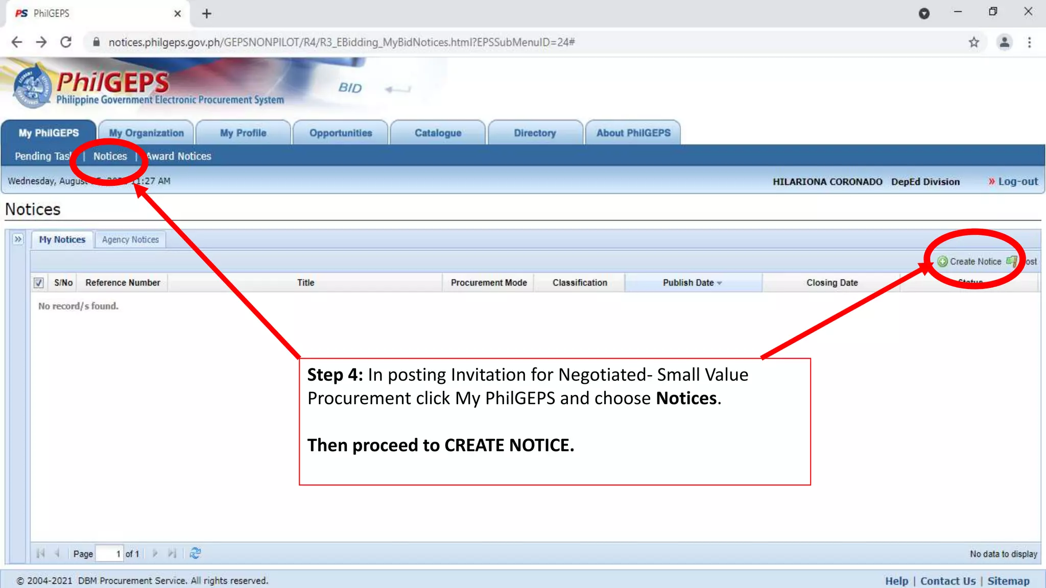Open Publish Date column sort dropdown

pyautogui.click(x=720, y=283)
